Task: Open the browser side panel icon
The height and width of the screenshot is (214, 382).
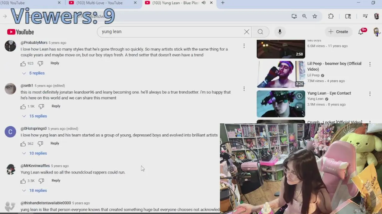Action: pos(348,16)
